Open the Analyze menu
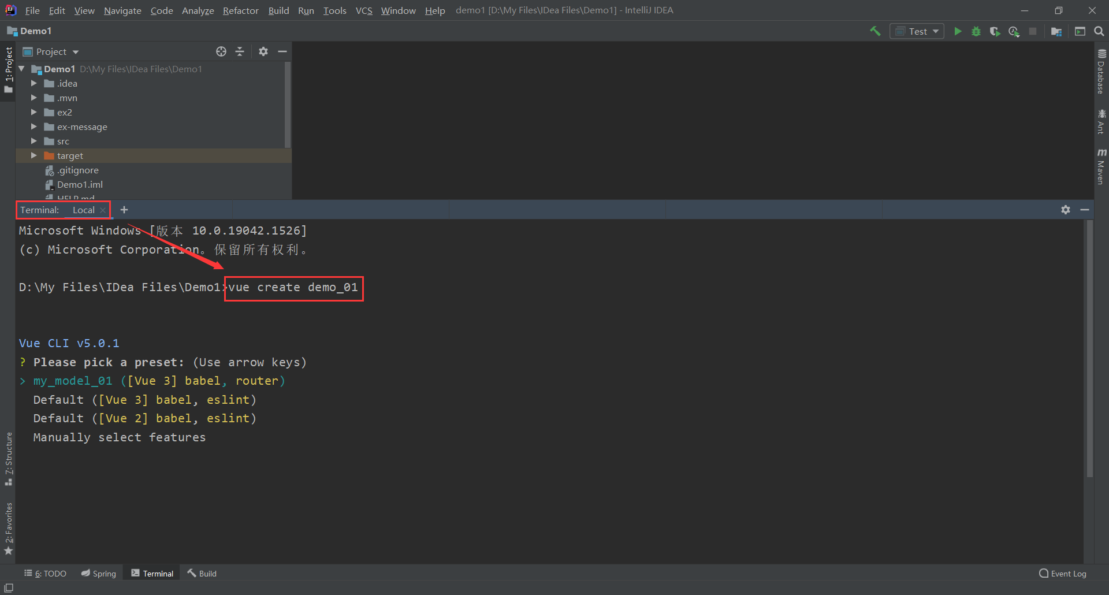Viewport: 1109px width, 595px height. [198, 10]
